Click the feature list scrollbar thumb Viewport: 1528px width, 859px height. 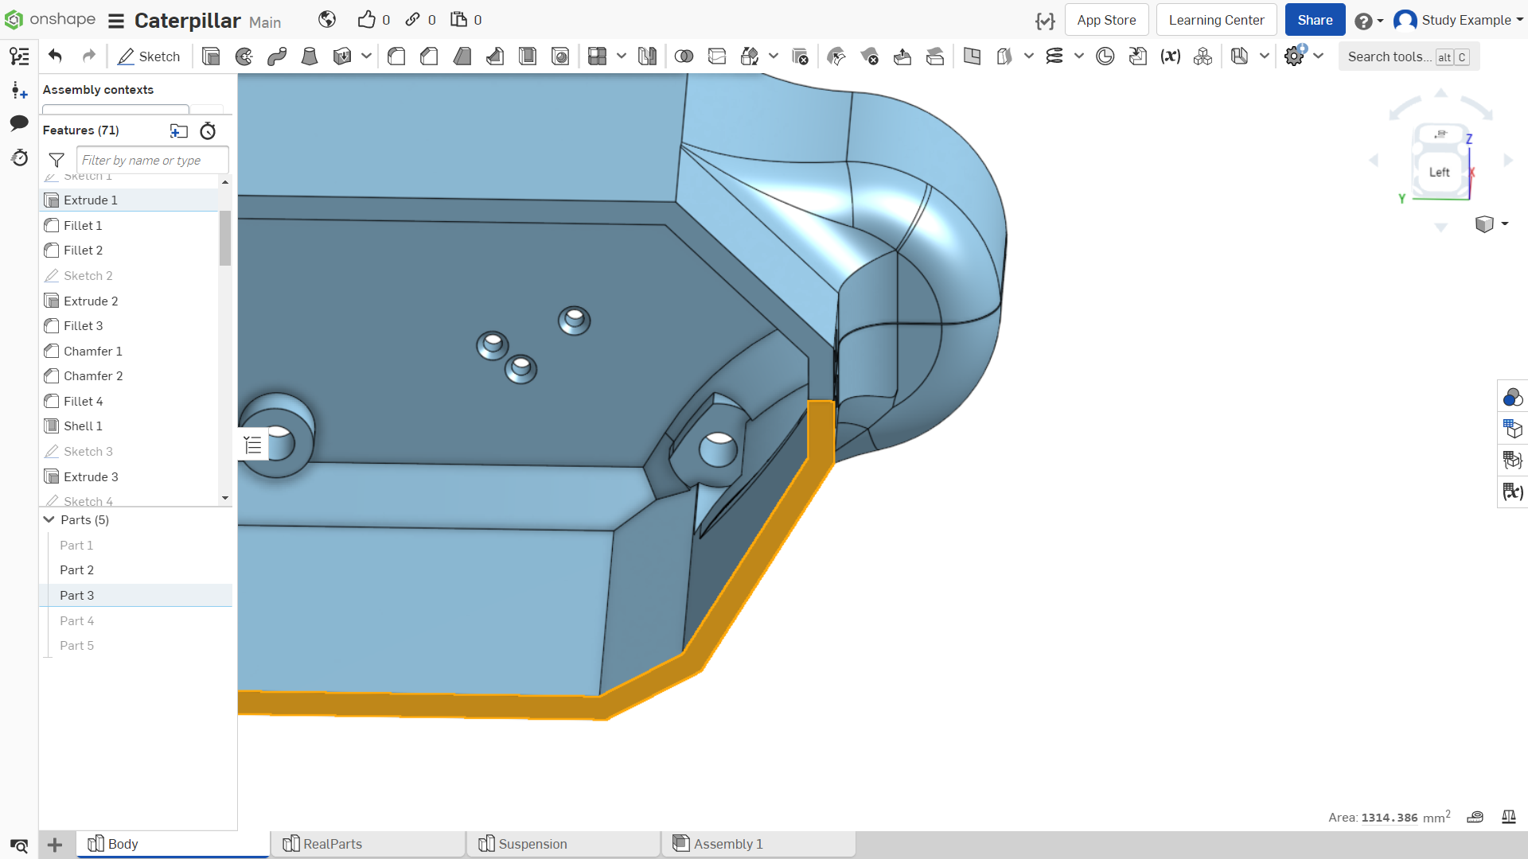tap(225, 237)
